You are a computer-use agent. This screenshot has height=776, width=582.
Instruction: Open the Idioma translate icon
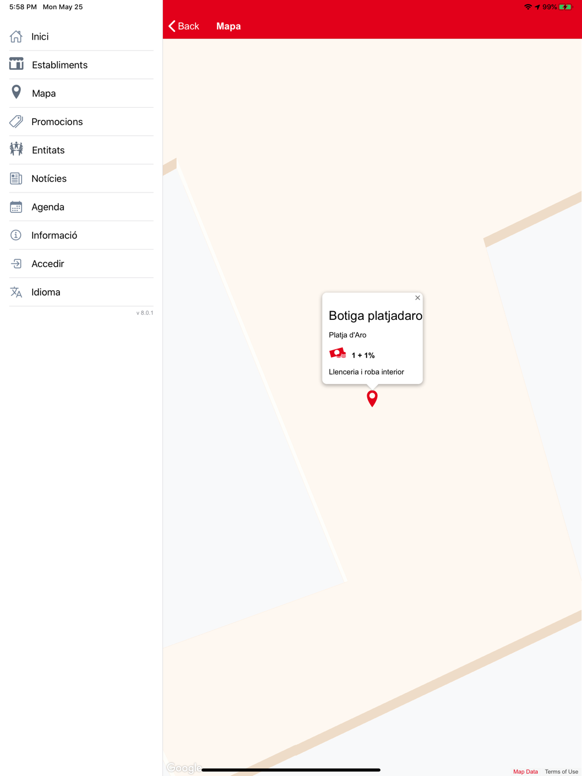click(x=16, y=292)
